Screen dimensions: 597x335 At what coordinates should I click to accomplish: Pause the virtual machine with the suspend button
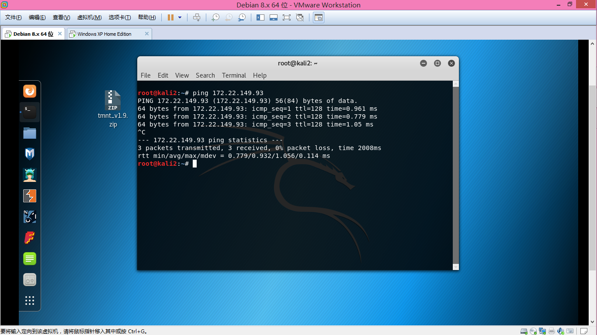[x=170, y=17]
